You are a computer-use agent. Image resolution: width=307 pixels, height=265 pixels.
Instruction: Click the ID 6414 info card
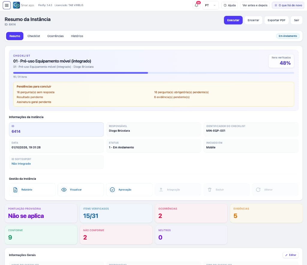[56, 130]
